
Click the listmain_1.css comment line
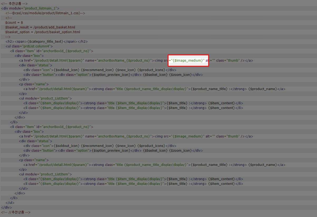pyautogui.click(x=45, y=13)
